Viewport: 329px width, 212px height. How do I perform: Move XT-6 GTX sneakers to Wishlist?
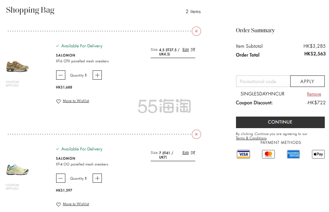click(x=76, y=101)
